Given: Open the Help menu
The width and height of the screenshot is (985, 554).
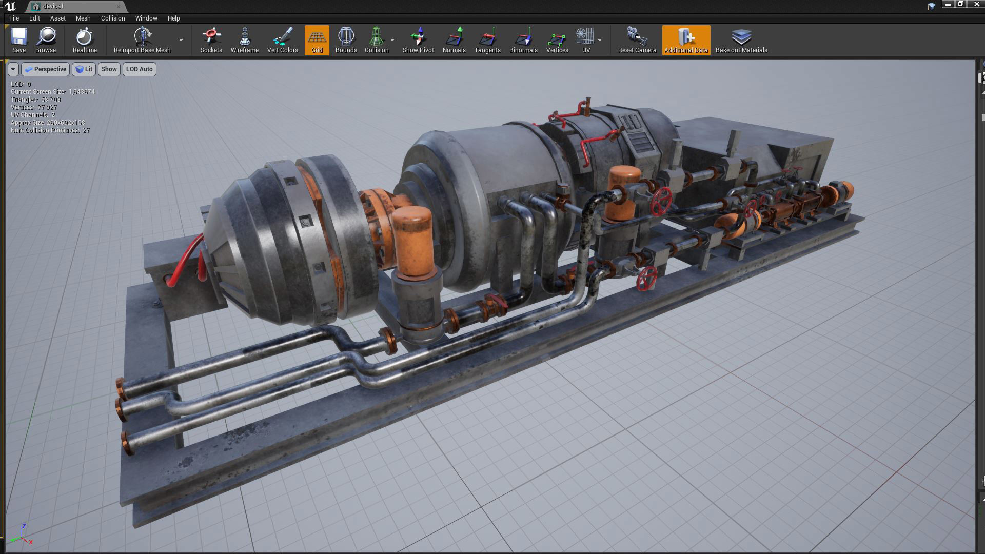Looking at the screenshot, I should (173, 18).
